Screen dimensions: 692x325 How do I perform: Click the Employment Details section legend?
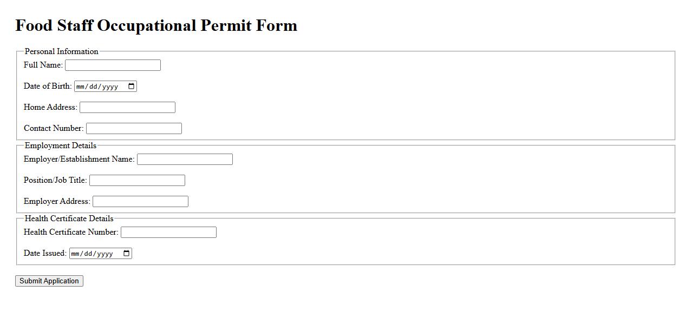click(x=61, y=145)
